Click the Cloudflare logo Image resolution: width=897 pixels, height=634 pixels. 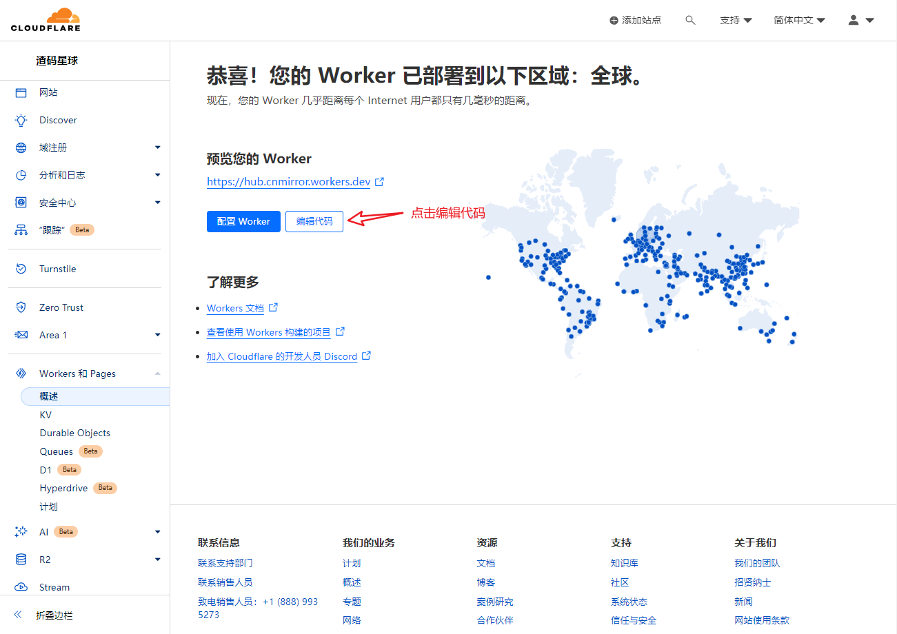tap(46, 19)
